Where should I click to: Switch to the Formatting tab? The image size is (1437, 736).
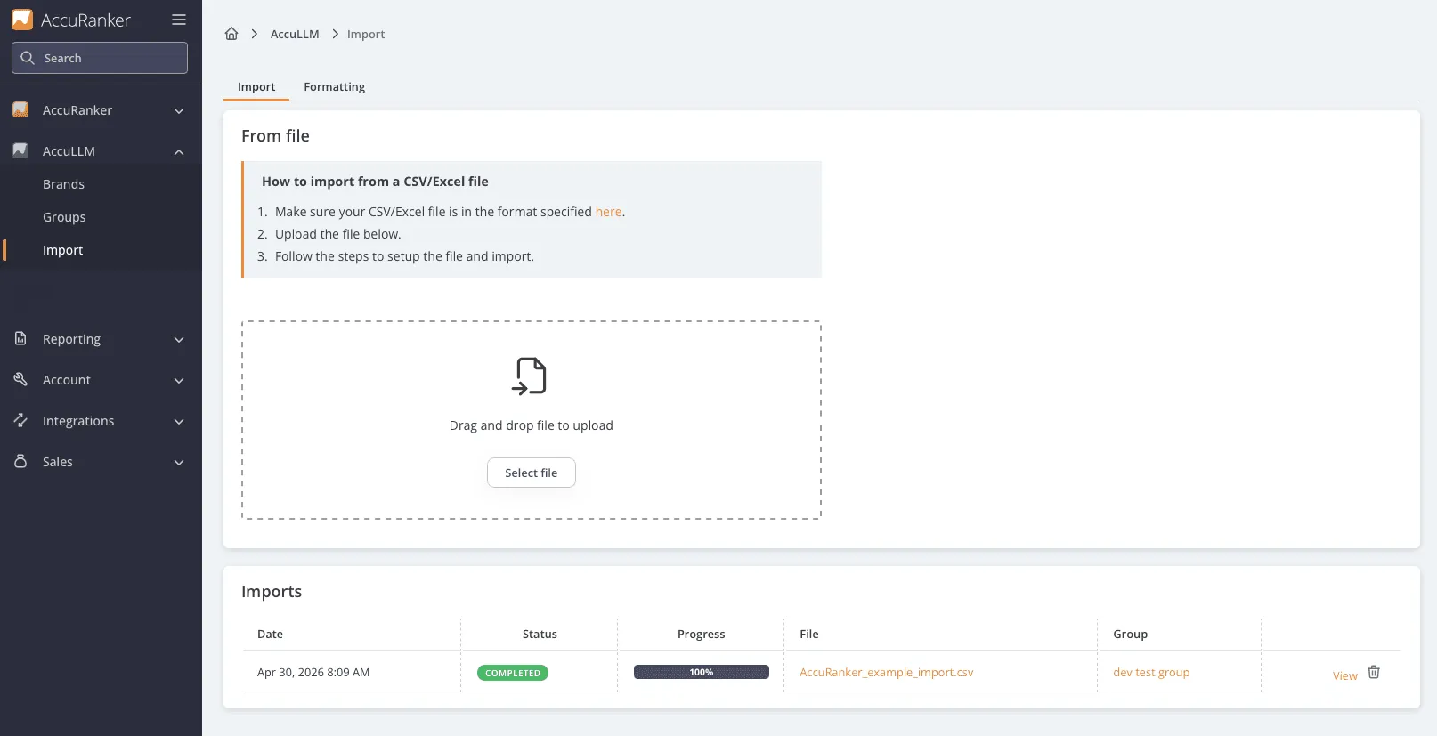coord(334,86)
